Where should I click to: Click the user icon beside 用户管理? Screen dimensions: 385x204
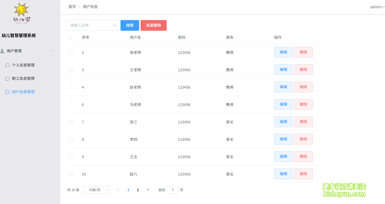[2, 51]
